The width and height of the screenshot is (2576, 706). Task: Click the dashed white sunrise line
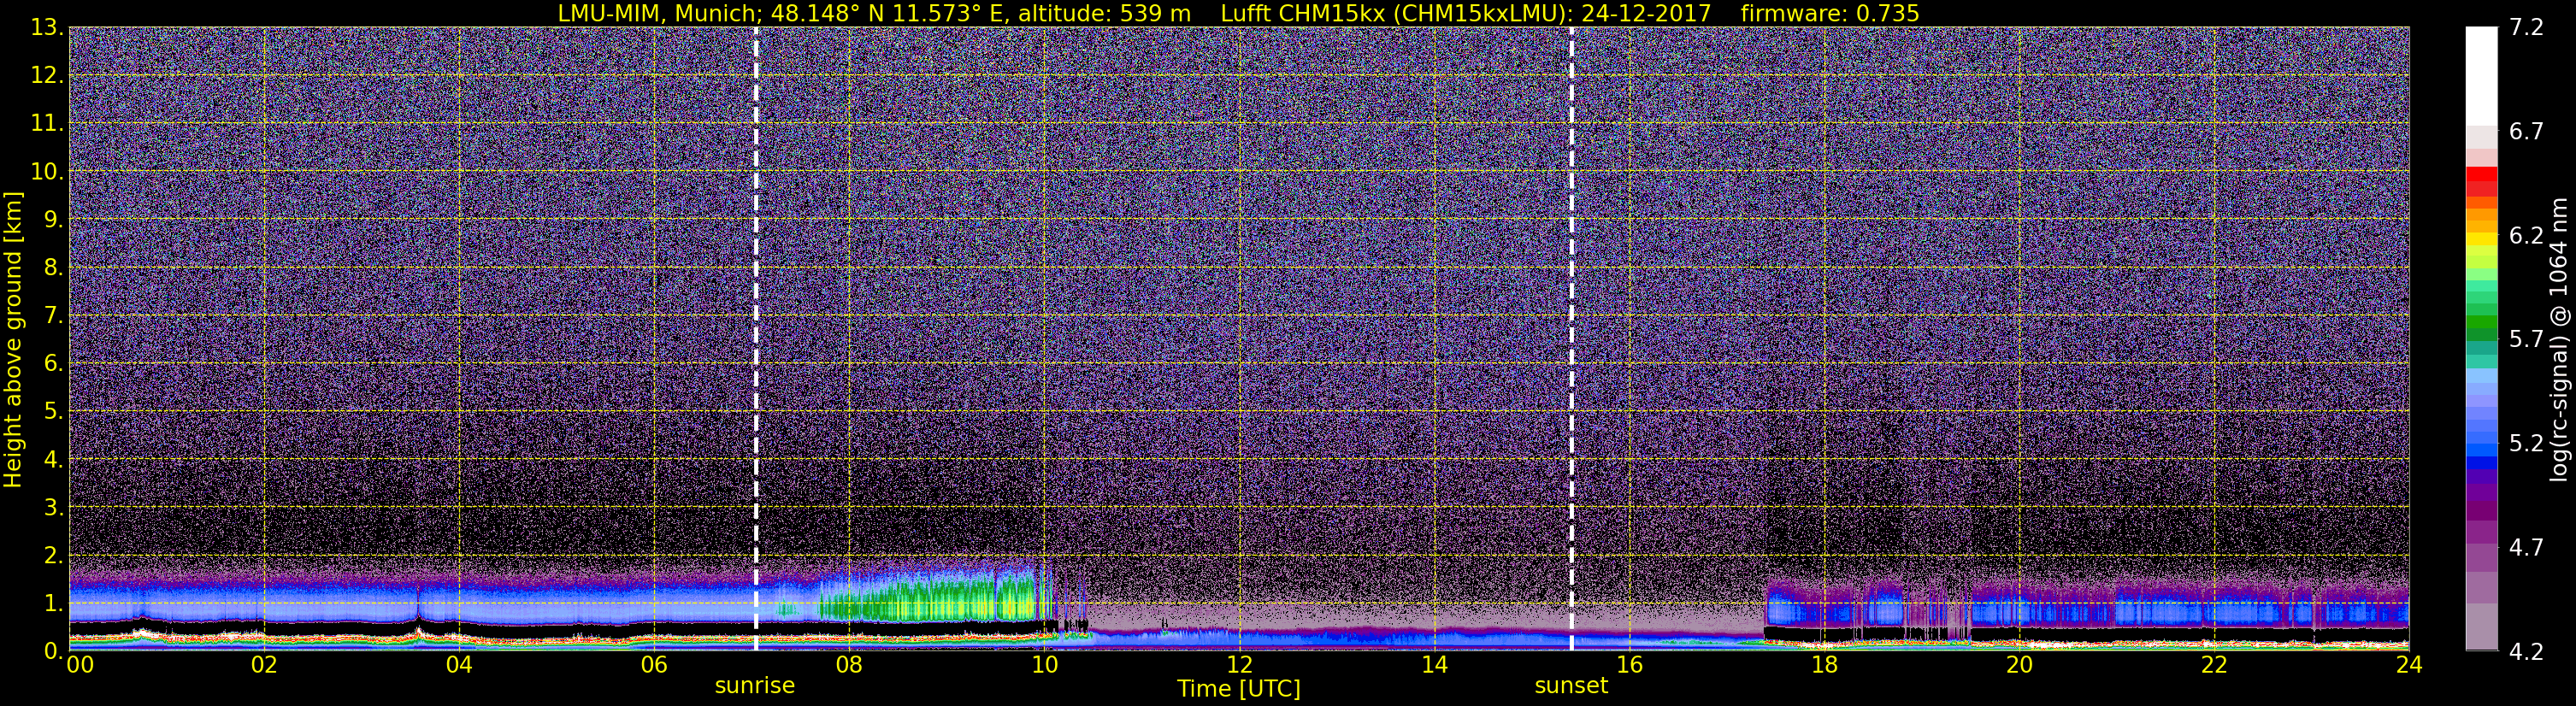(756, 340)
